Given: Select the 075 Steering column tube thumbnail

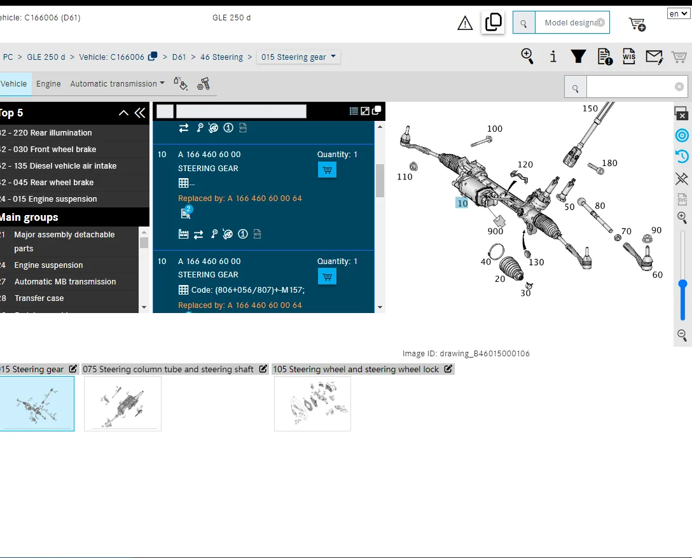Looking at the screenshot, I should click(x=123, y=403).
